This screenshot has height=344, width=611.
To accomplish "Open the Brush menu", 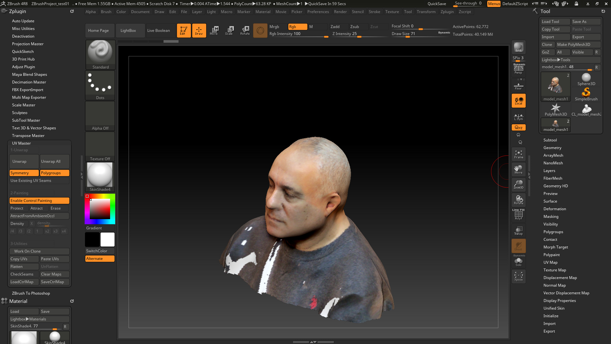I will (106, 12).
